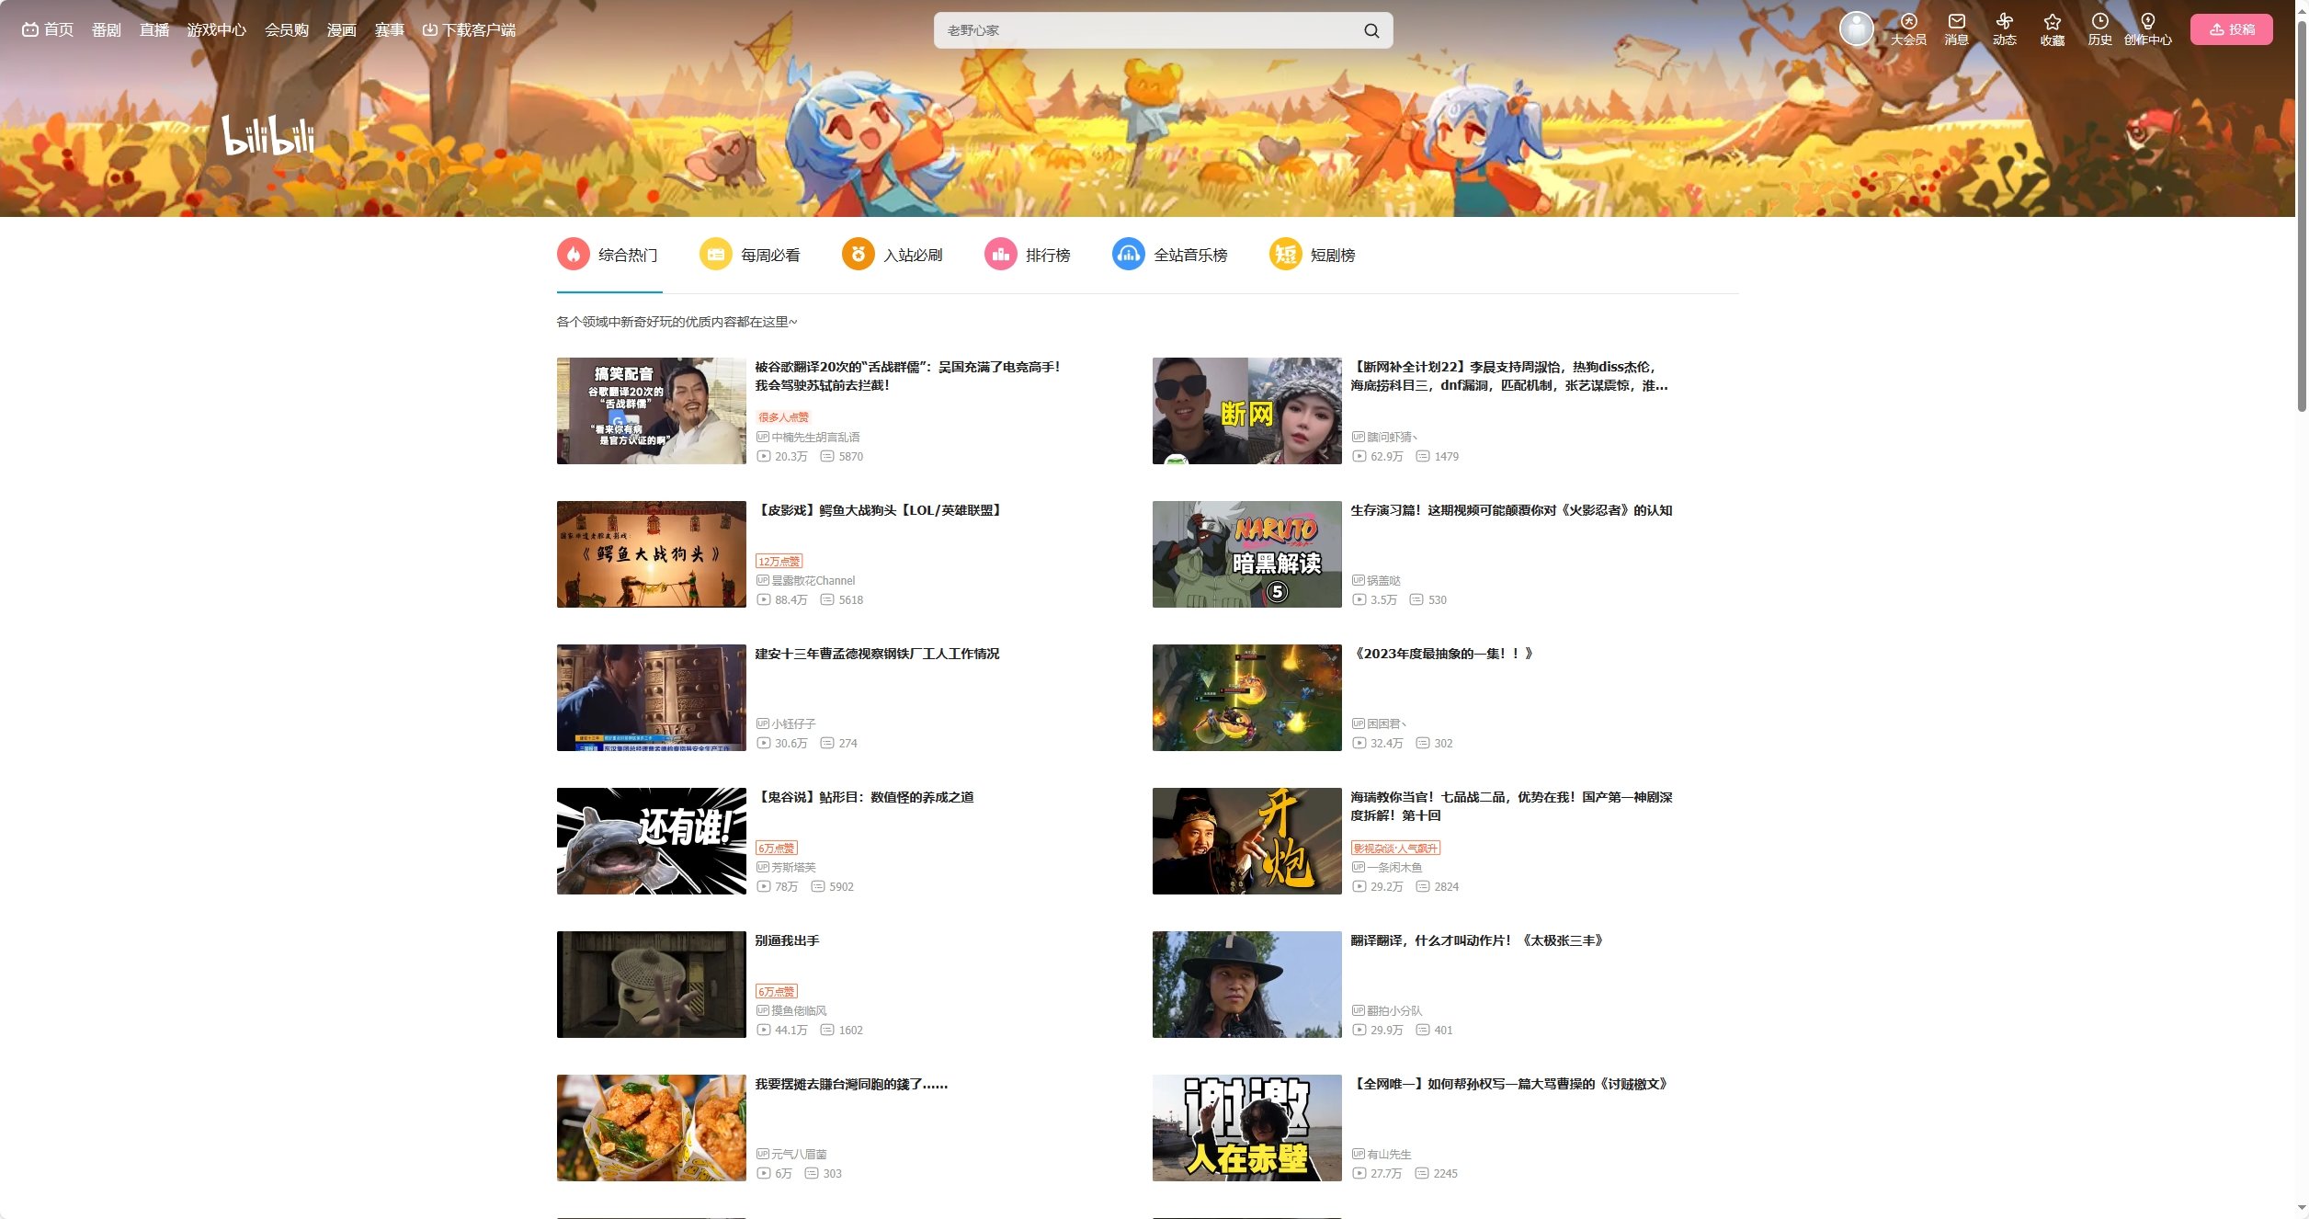This screenshot has width=2309, height=1219.
Task: Open 漫画 in top navigation
Action: click(342, 29)
